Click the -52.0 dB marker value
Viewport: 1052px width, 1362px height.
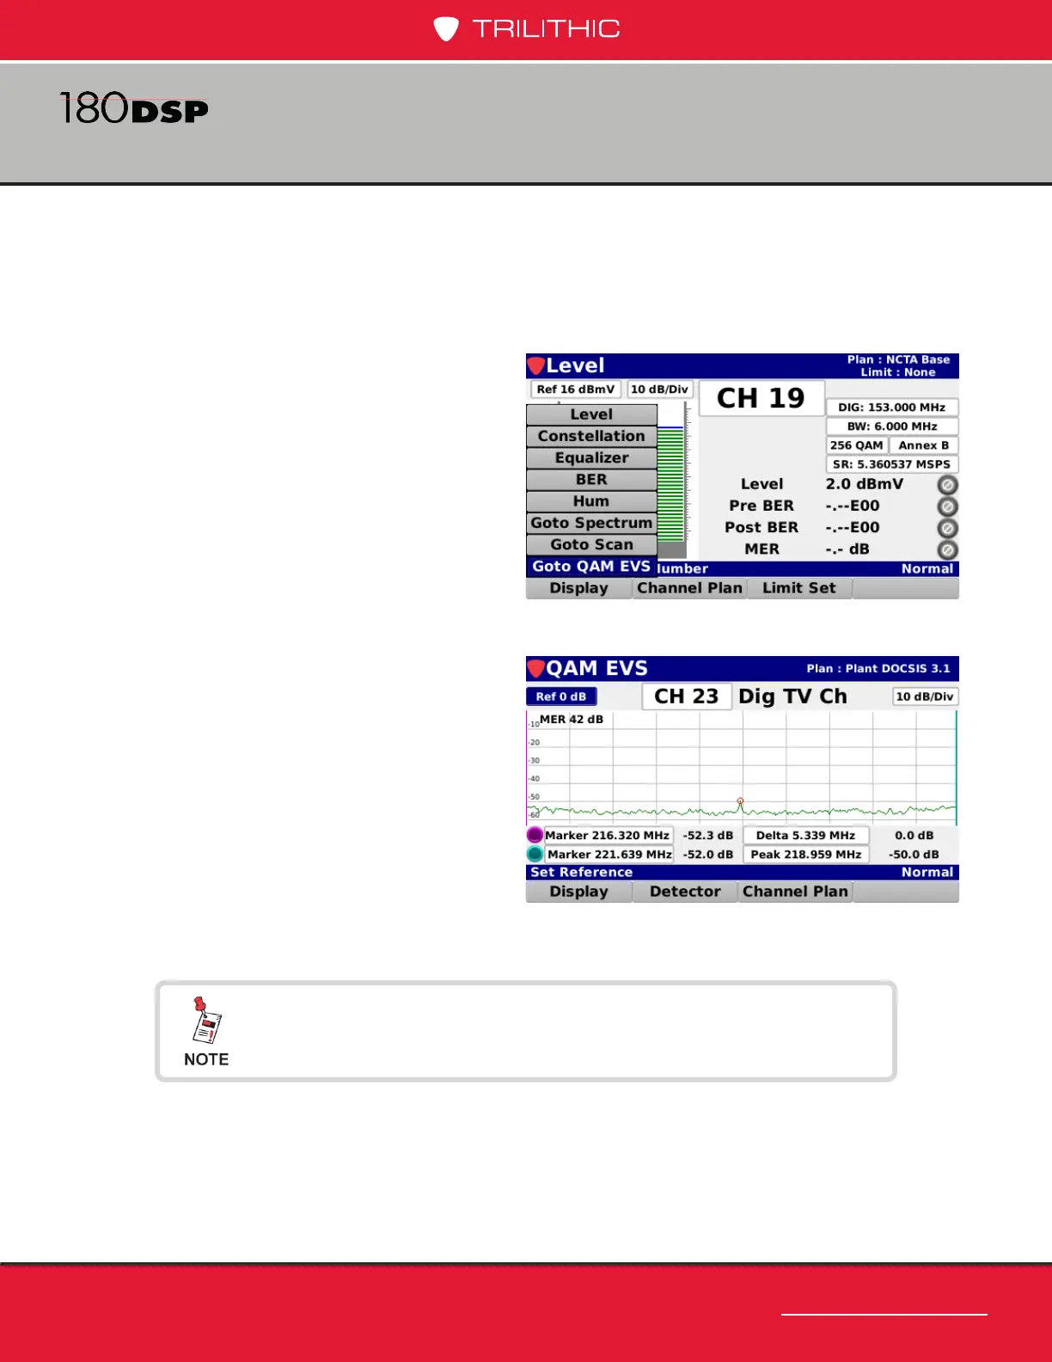708,854
